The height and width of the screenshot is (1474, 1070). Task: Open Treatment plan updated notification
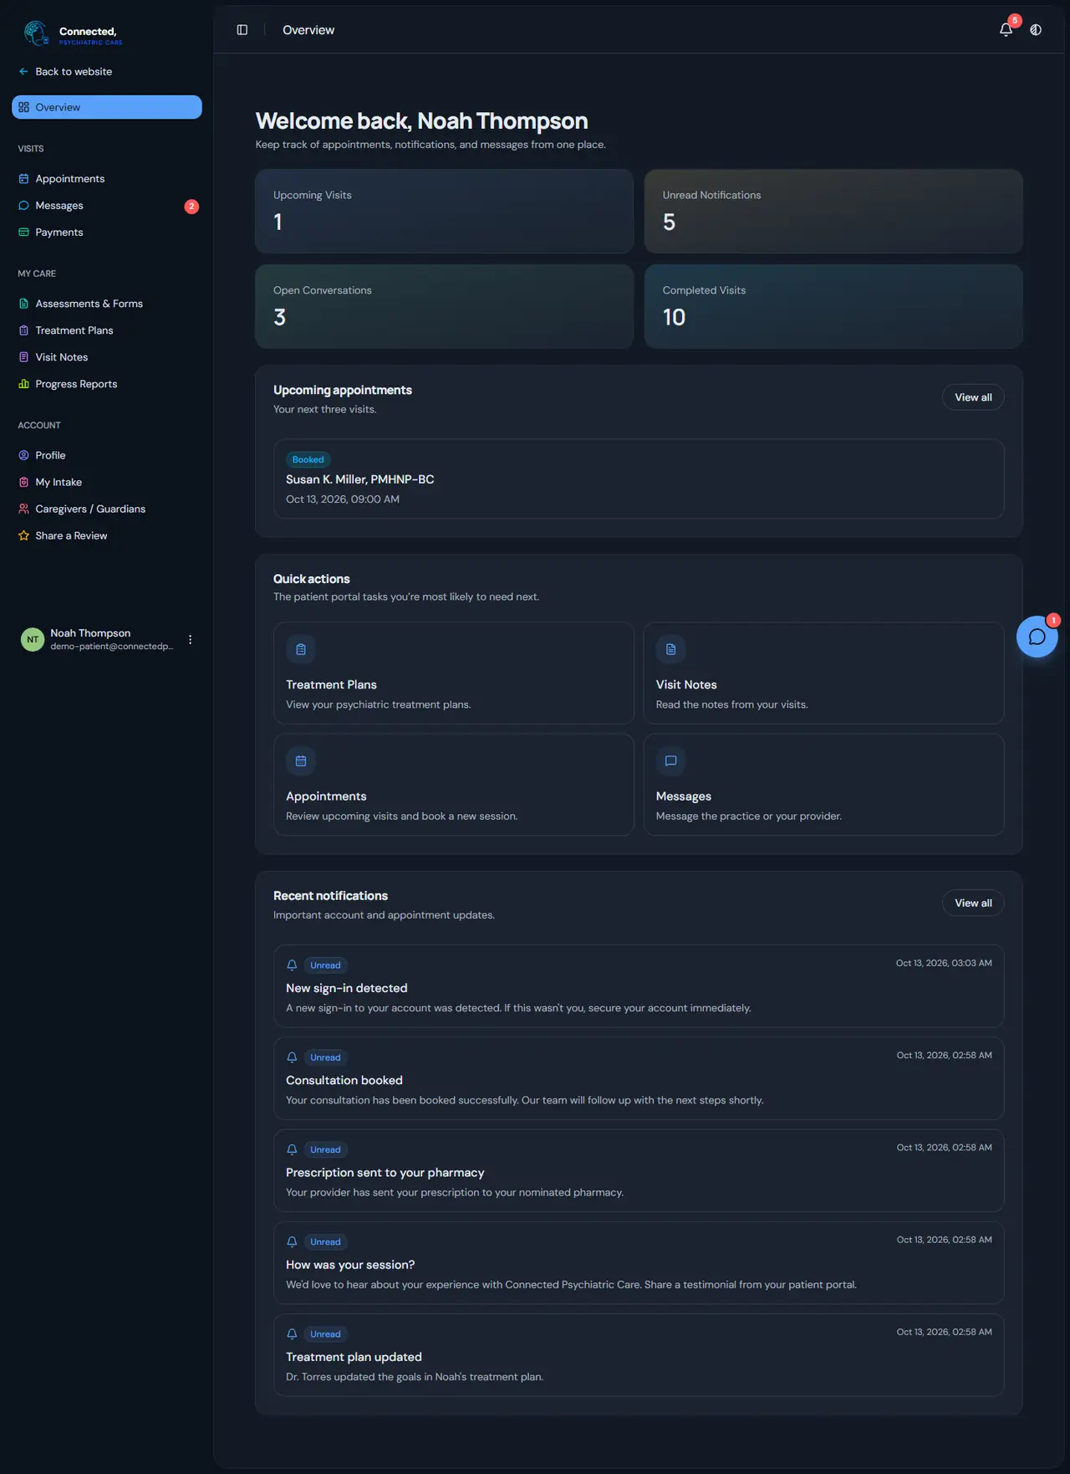click(639, 1354)
